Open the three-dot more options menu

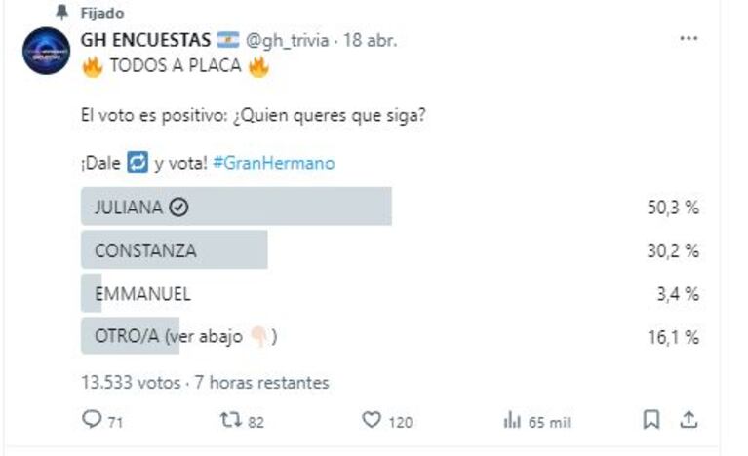[689, 39]
